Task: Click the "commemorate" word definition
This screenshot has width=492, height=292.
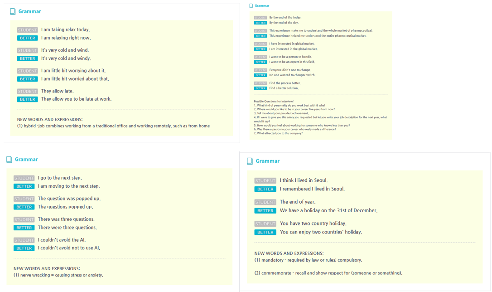Action: point(328,273)
